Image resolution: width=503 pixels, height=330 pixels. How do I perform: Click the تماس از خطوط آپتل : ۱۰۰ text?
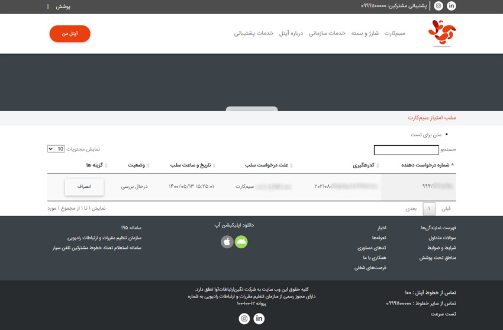coord(430,293)
